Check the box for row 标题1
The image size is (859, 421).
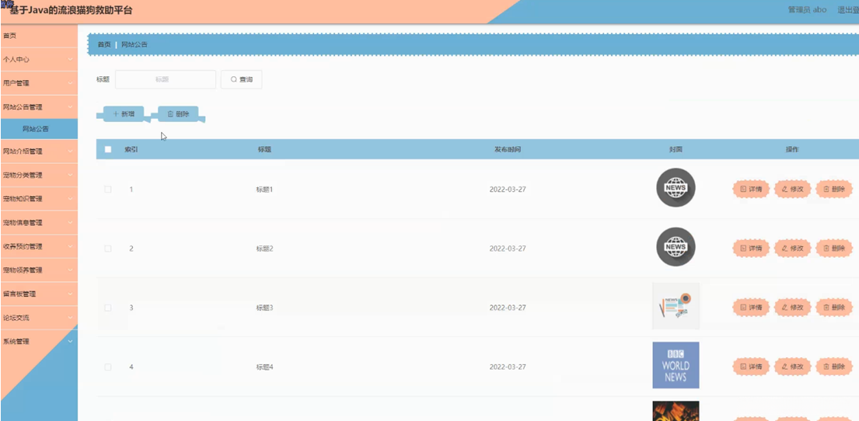pos(108,190)
